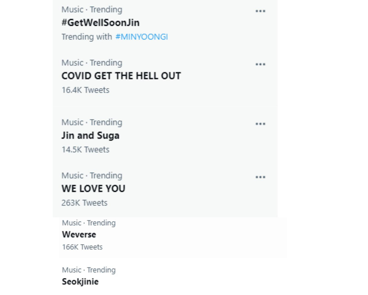Click the Trending with text near #GetWellSoonJin
The height and width of the screenshot is (295, 368).
[x=86, y=37]
